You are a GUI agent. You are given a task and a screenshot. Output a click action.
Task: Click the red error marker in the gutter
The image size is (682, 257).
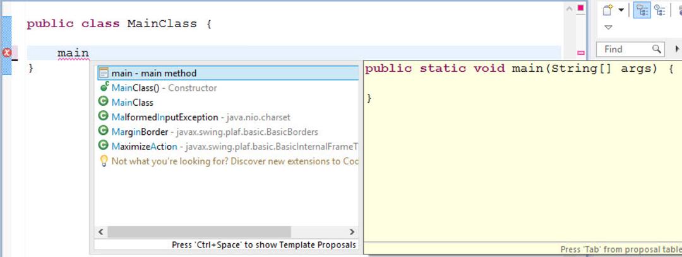point(7,53)
